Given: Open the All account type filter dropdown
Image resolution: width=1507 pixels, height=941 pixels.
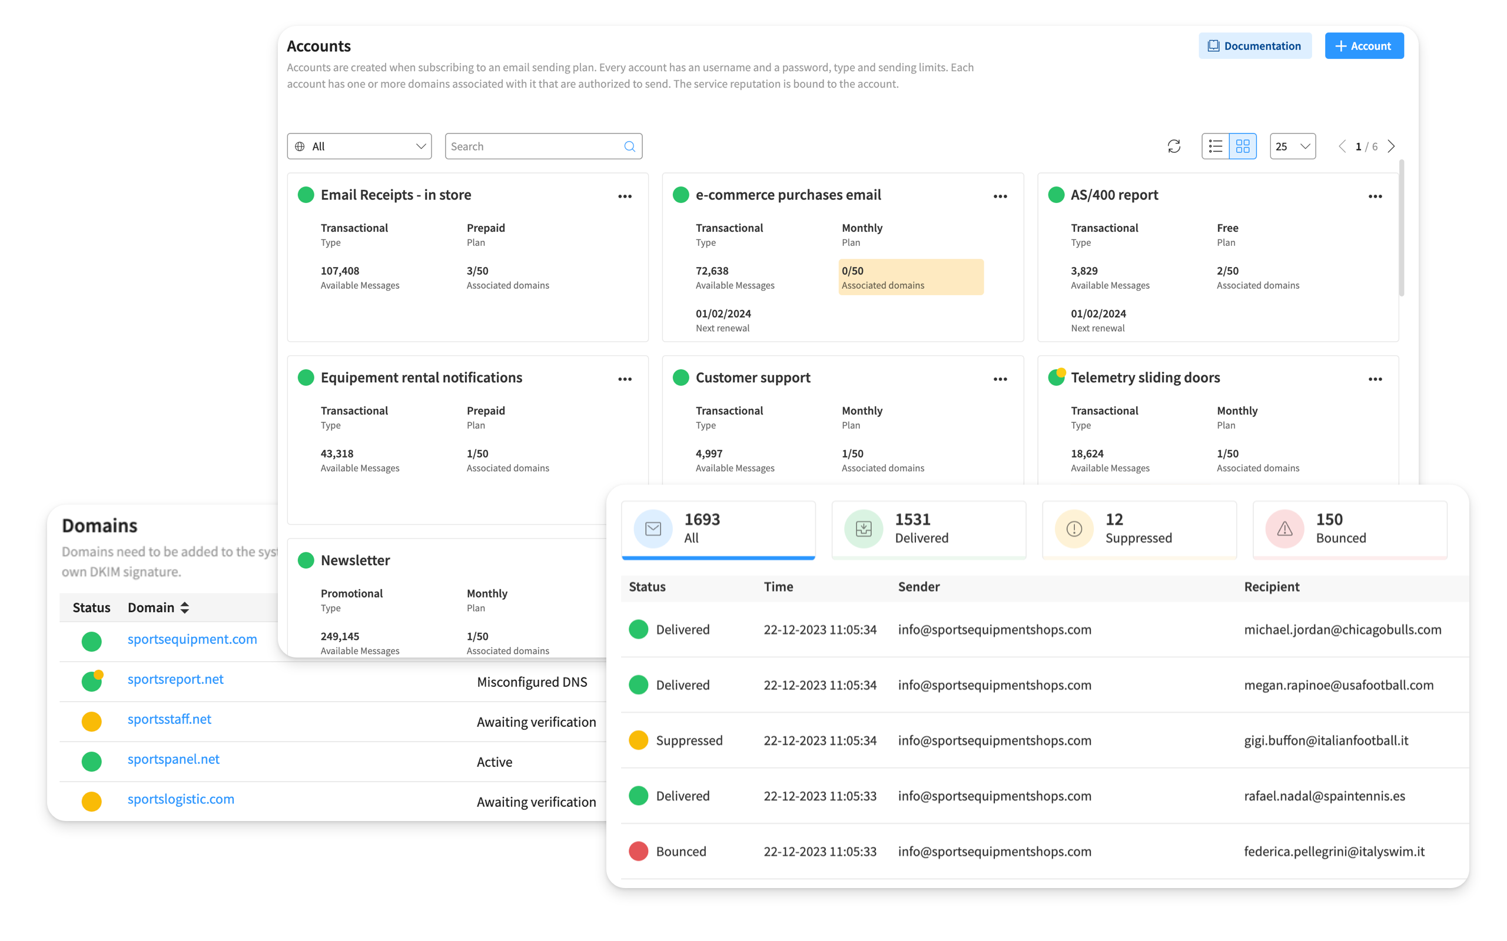Looking at the screenshot, I should (359, 146).
